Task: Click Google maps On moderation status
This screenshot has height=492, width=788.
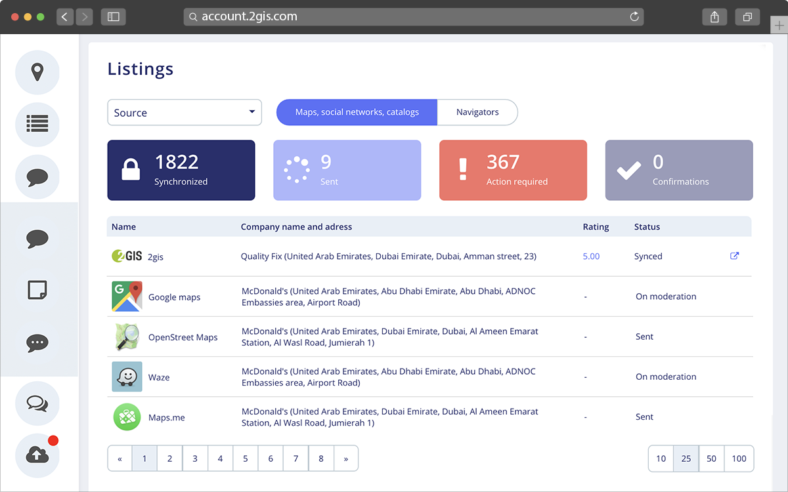Action: pos(666,297)
